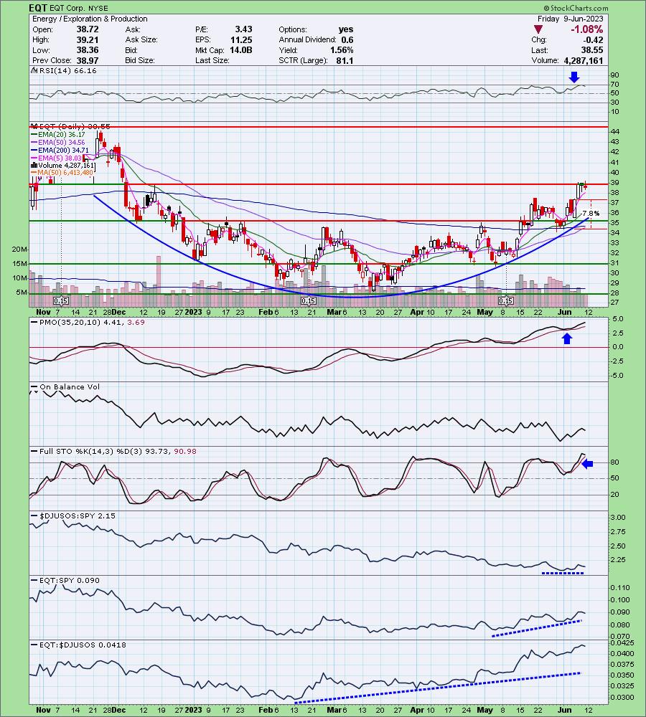Open the StockCharts.com copyright credit
The width and height of the screenshot is (646, 717).
point(576,8)
